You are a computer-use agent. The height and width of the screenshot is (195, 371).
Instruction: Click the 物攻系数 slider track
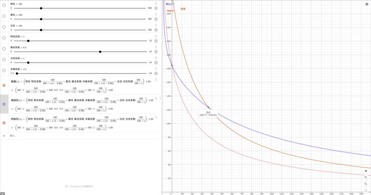(x=80, y=41)
